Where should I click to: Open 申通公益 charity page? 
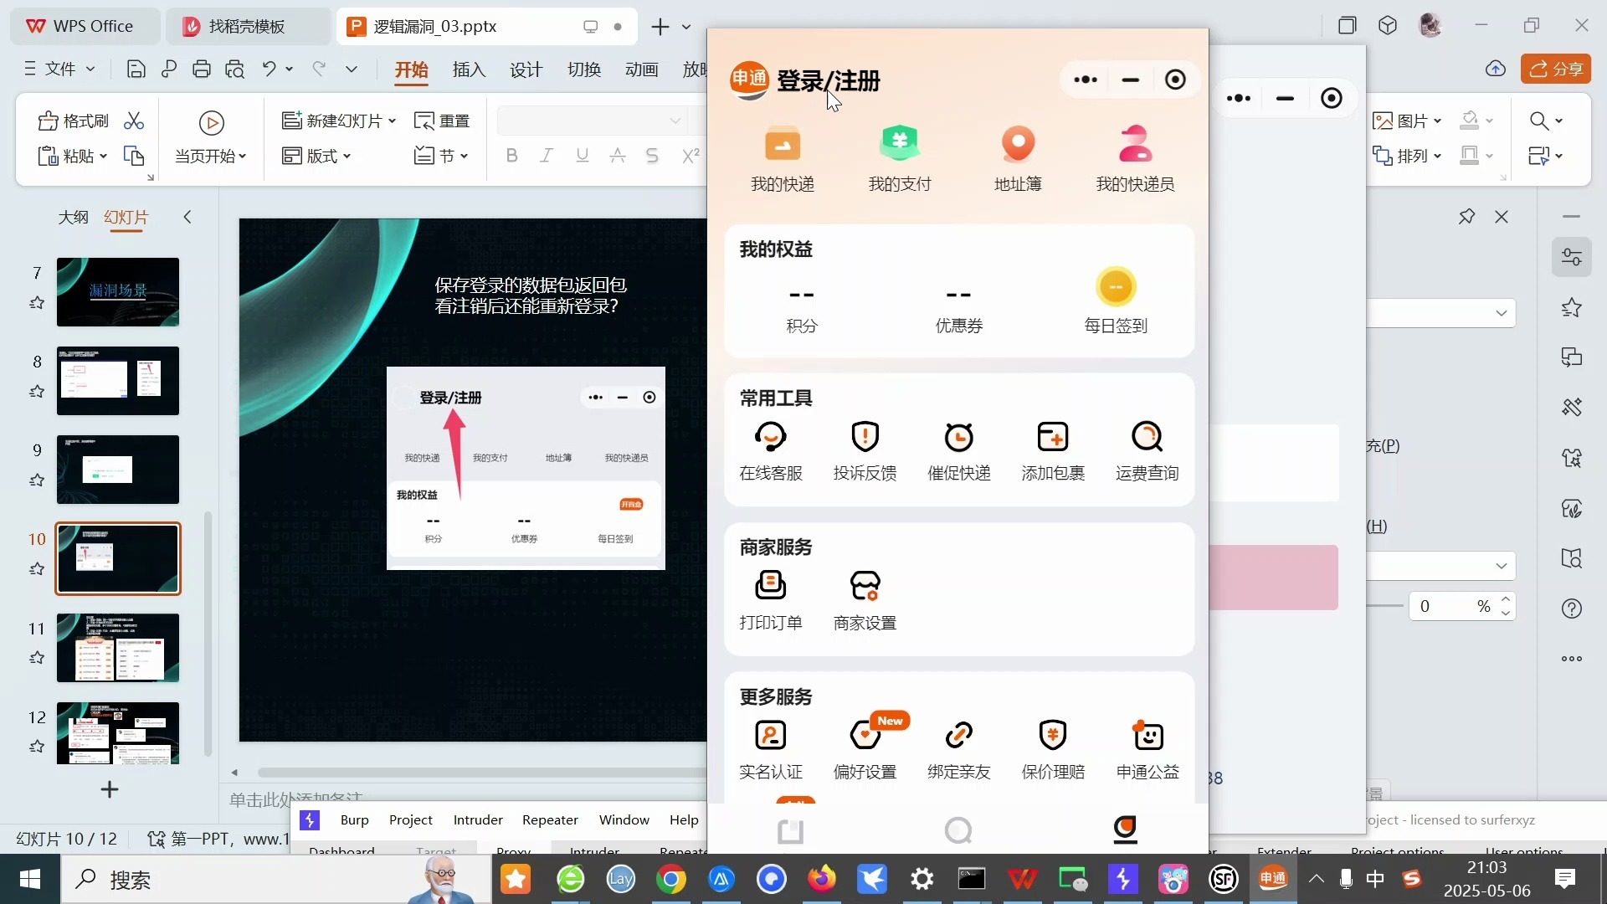[1147, 750]
